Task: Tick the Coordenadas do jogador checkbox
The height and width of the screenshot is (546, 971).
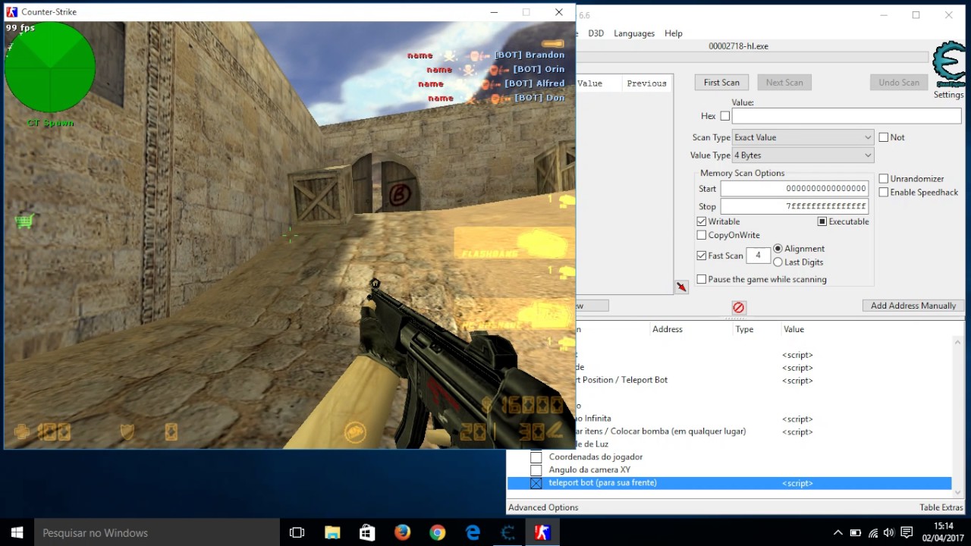Action: pos(536,457)
